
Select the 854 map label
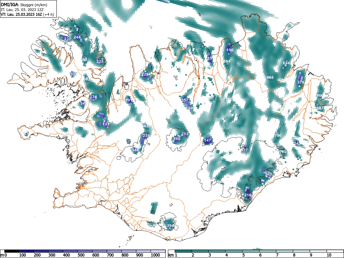point(227,61)
